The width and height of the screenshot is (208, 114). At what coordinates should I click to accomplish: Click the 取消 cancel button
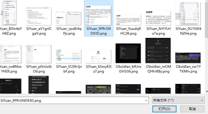tap(192, 109)
